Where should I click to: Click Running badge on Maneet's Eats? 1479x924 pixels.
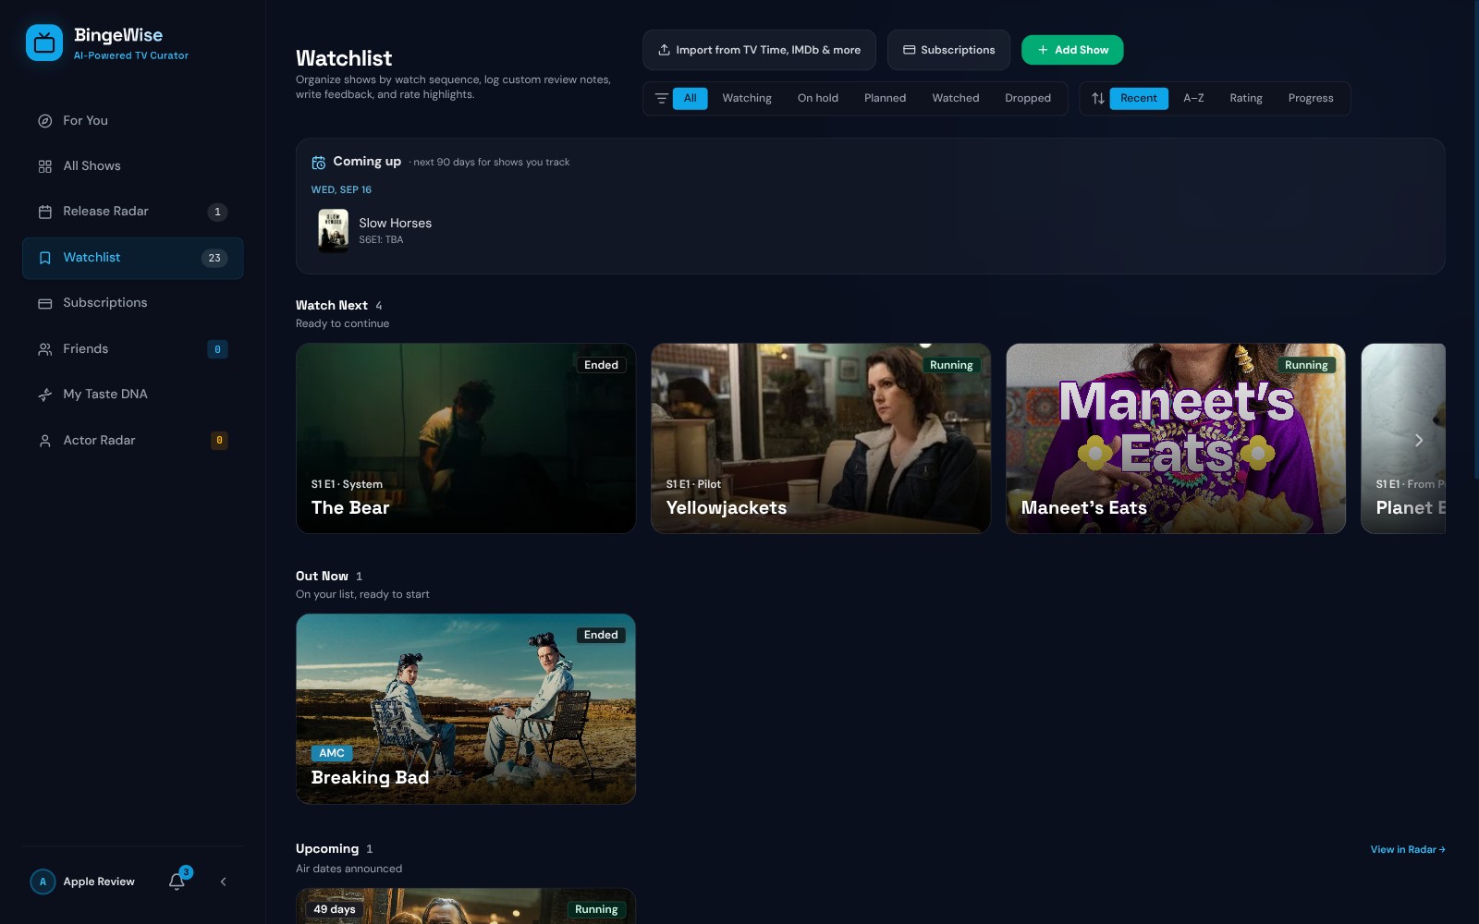pos(1306,365)
